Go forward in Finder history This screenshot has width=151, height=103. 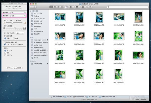pos(35,7)
